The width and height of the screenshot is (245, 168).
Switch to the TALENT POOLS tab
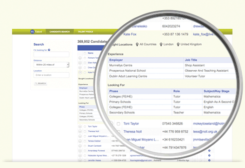click(86, 32)
